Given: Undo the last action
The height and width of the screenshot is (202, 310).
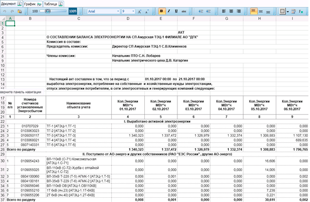Looking at the screenshot, I should tap(5, 11).
